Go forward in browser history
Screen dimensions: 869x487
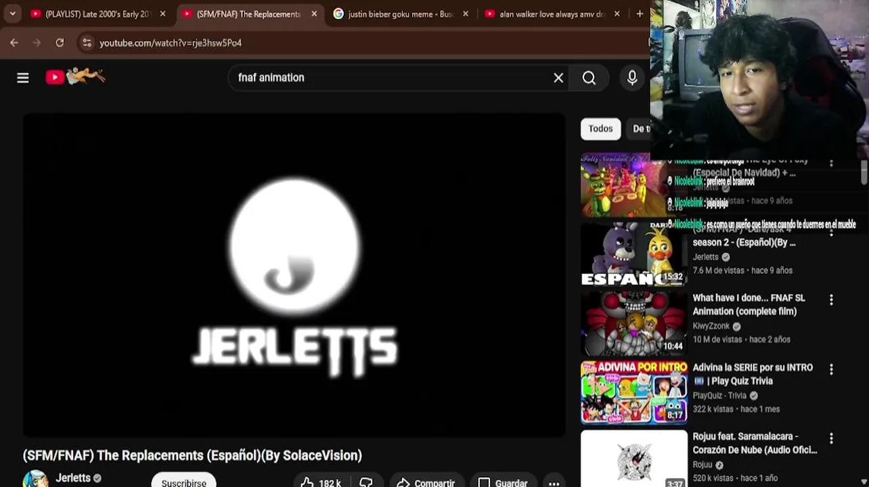click(37, 43)
